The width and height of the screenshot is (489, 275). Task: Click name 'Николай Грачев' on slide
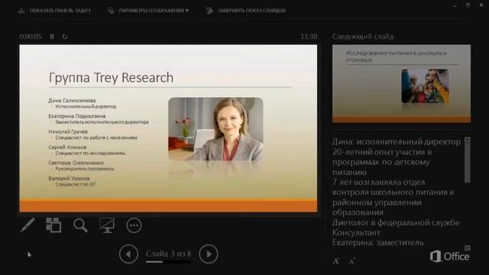coord(68,131)
